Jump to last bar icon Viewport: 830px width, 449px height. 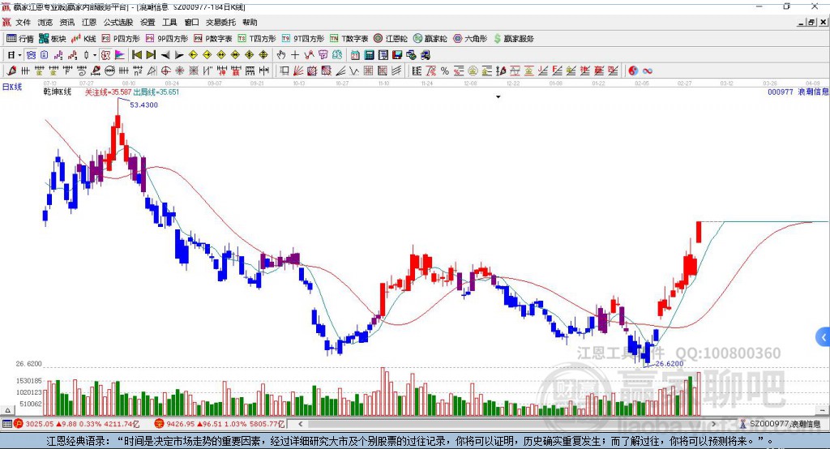pos(151,55)
